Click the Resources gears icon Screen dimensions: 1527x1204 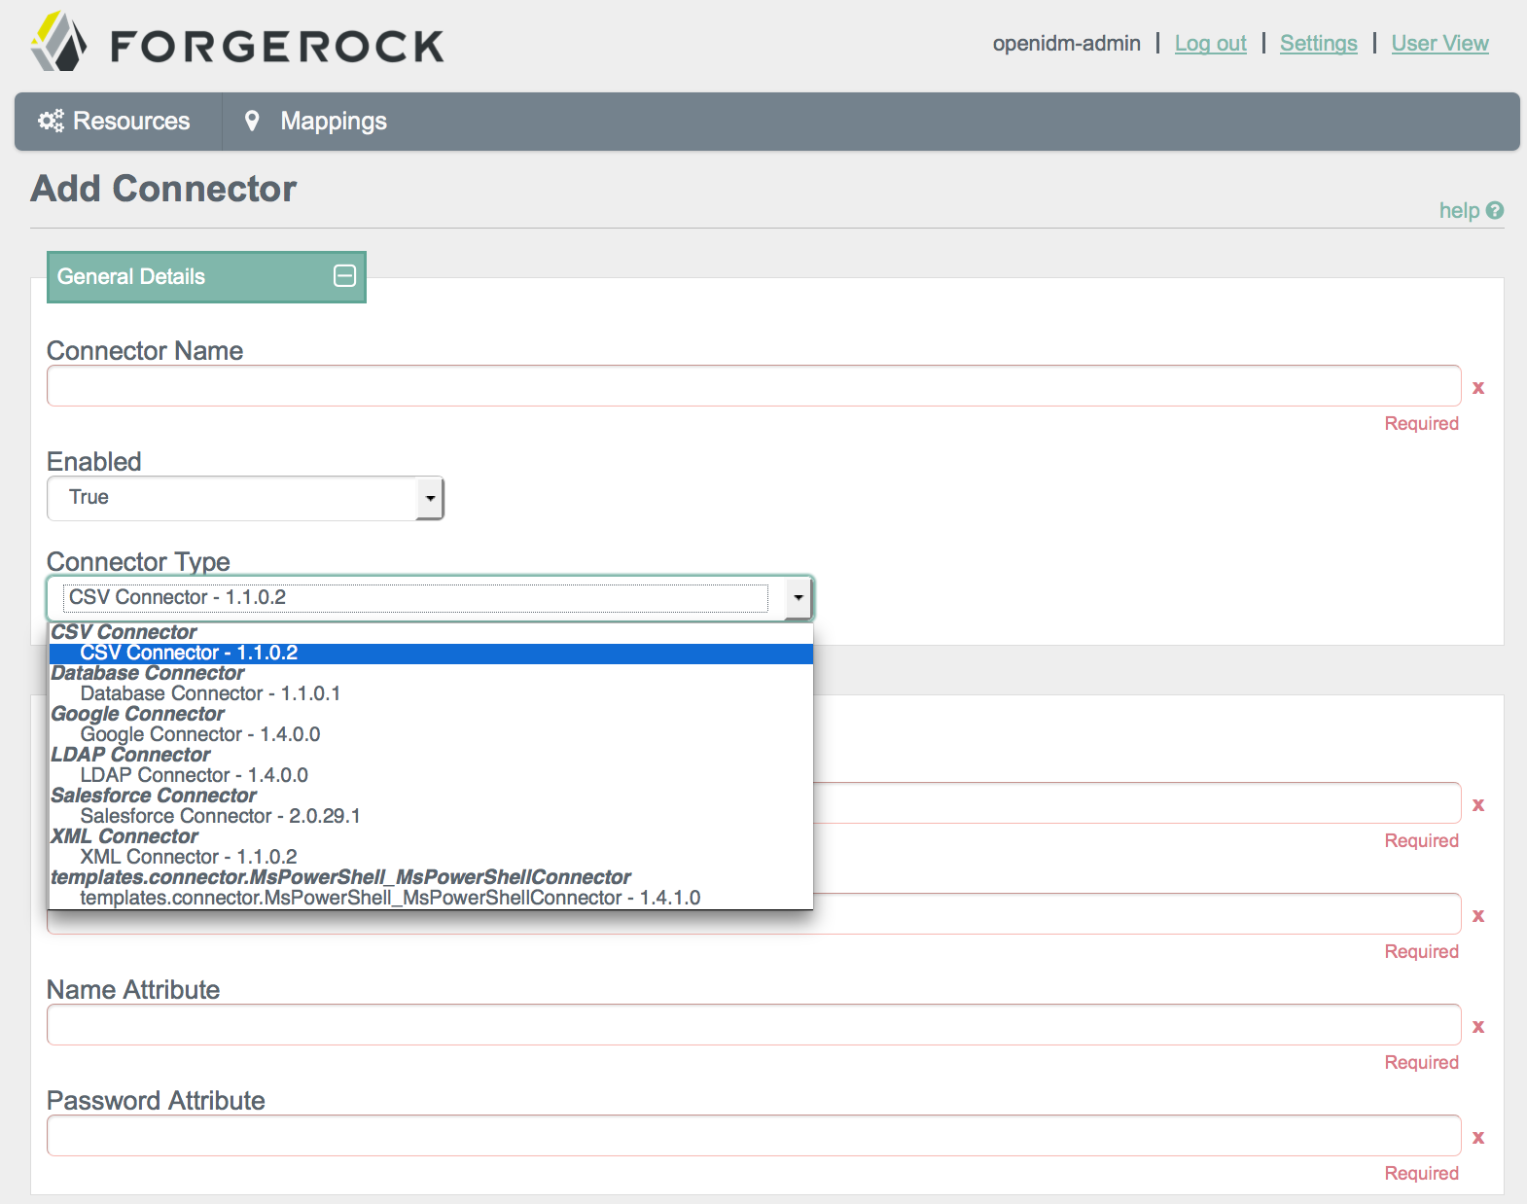tap(51, 121)
